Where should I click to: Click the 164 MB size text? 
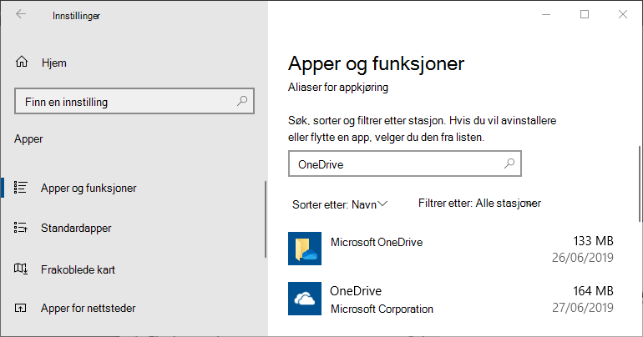(593, 291)
